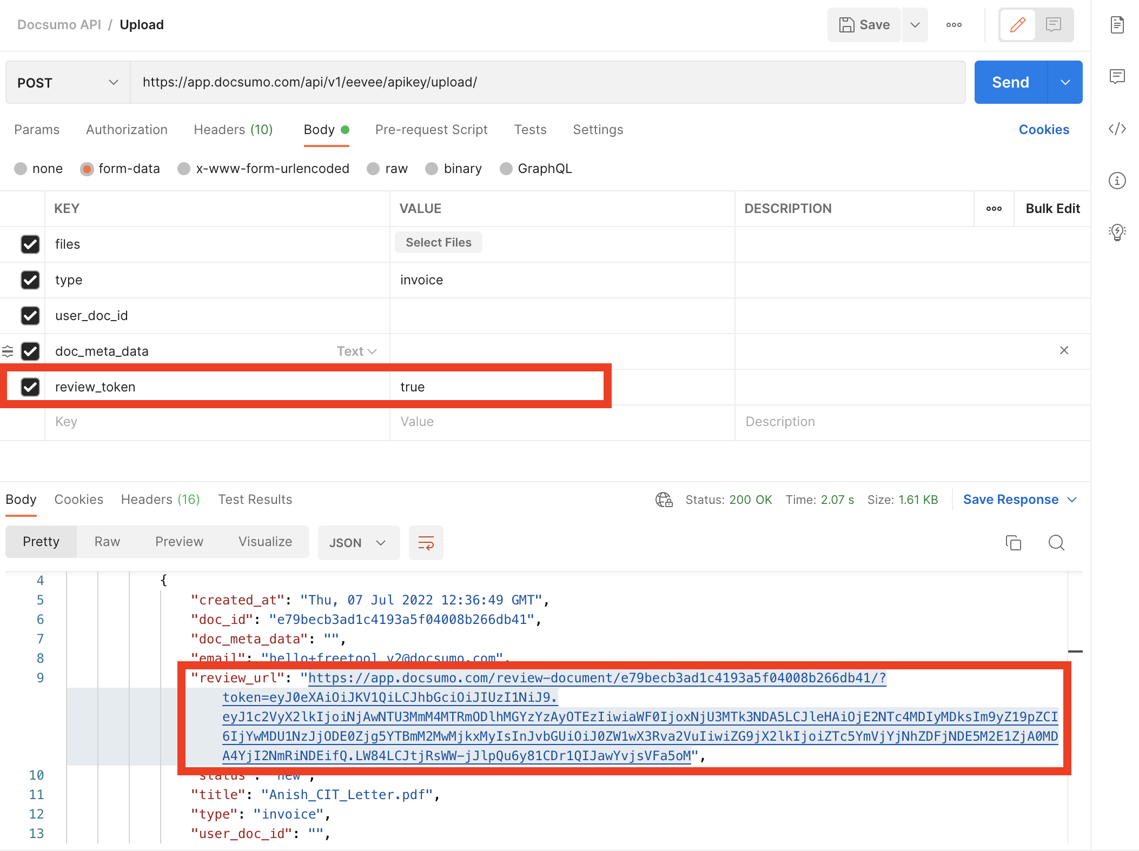Click the request URL input field
This screenshot has width=1139, height=851.
tap(546, 82)
